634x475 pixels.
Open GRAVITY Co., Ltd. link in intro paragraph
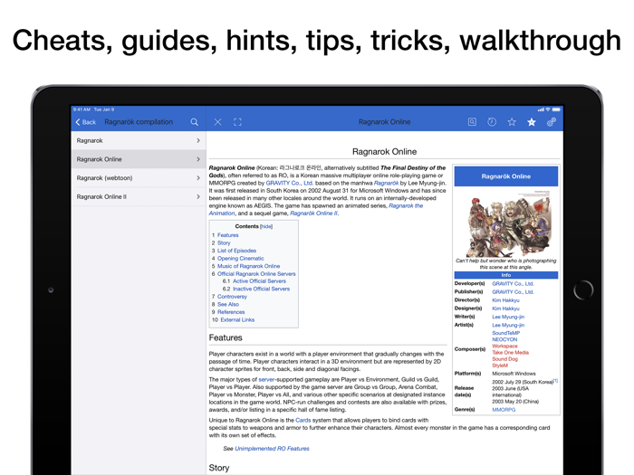pos(290,183)
